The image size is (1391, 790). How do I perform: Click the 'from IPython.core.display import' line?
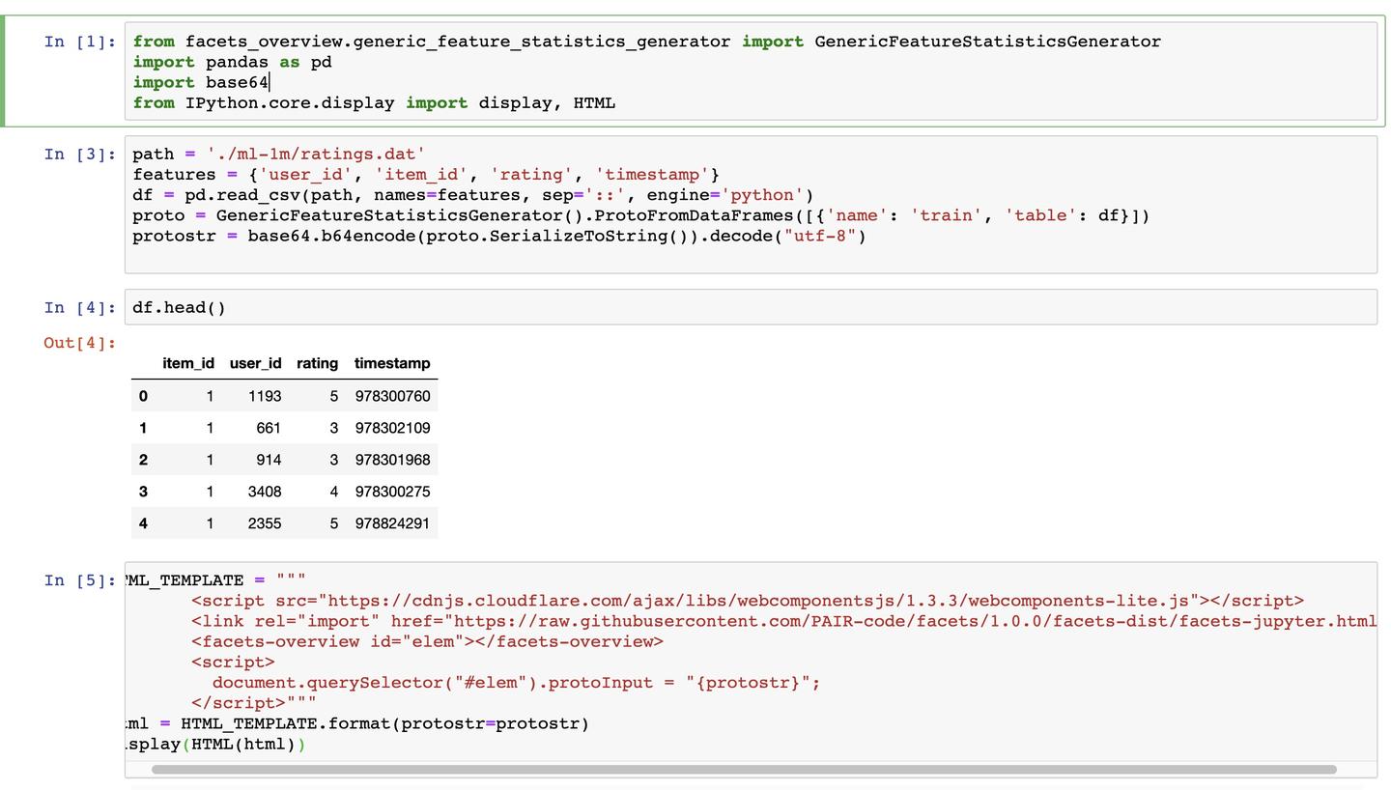coord(375,102)
